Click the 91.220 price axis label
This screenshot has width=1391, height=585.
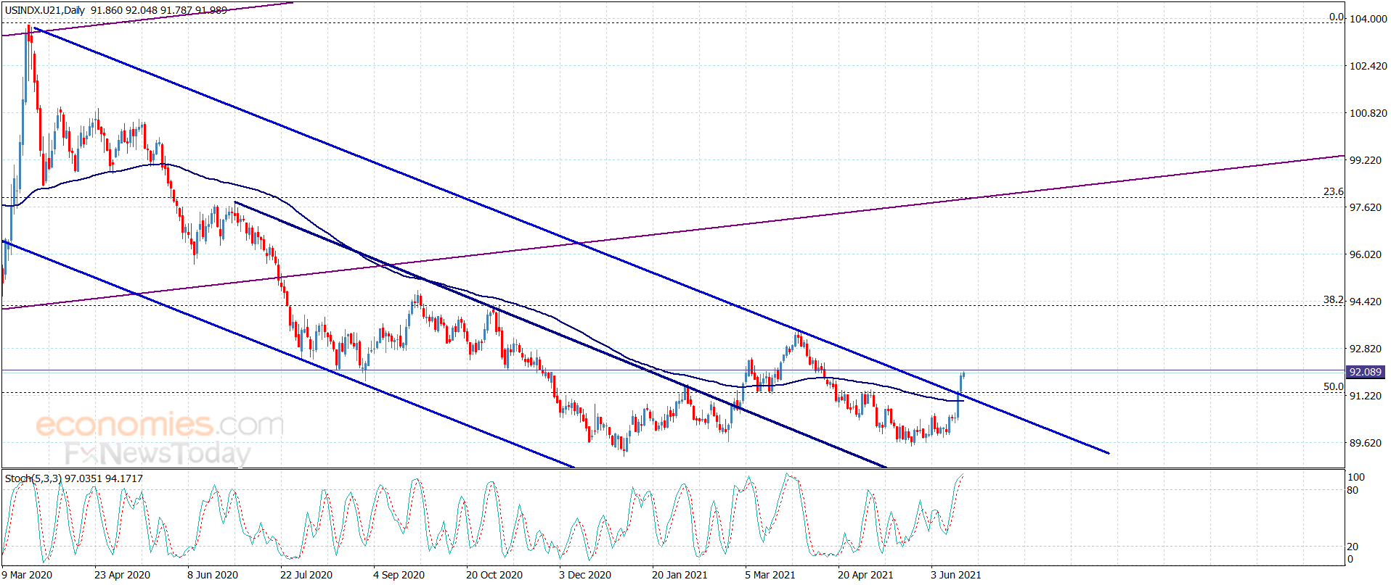(1365, 396)
